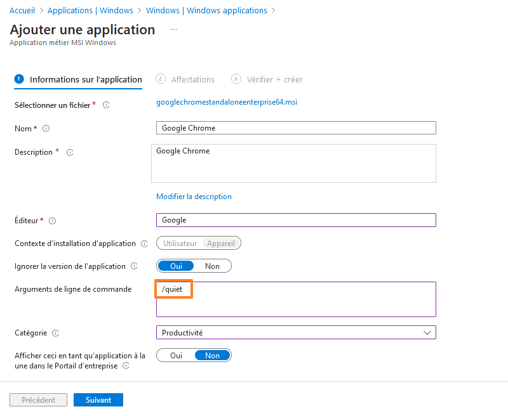Open the Contexte d'installation d'application info icon

click(x=145, y=243)
